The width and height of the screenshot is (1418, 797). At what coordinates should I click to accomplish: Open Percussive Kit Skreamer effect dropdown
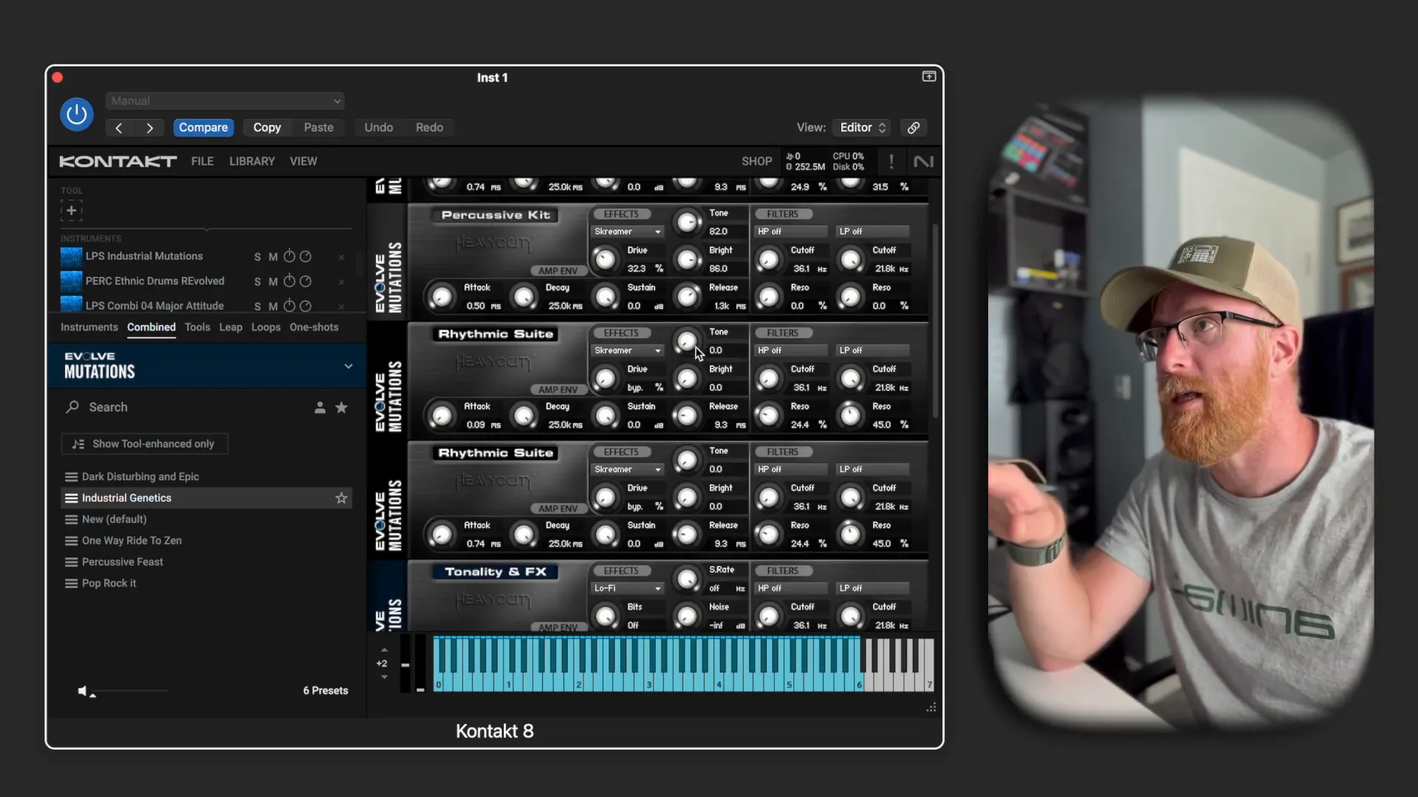pos(628,232)
